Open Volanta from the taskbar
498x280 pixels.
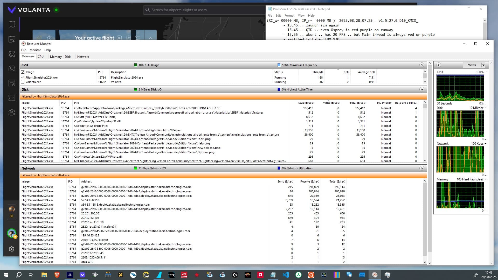pos(82,275)
